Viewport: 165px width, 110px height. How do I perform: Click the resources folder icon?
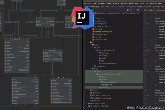click(95, 66)
